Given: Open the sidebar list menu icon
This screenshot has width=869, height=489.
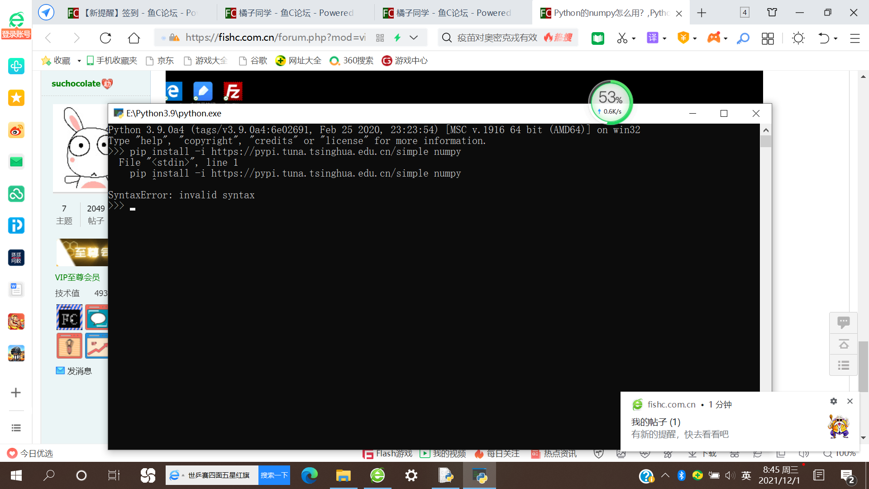Looking at the screenshot, I should (16, 428).
